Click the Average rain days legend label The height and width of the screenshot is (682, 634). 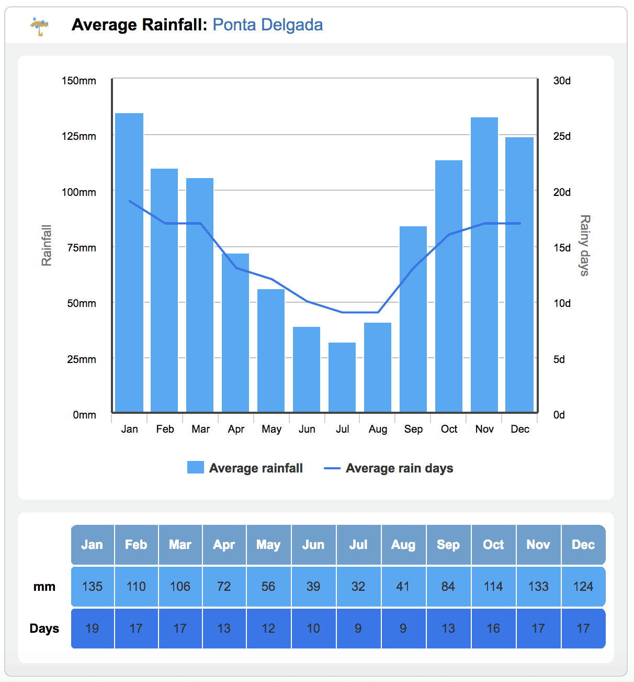399,468
